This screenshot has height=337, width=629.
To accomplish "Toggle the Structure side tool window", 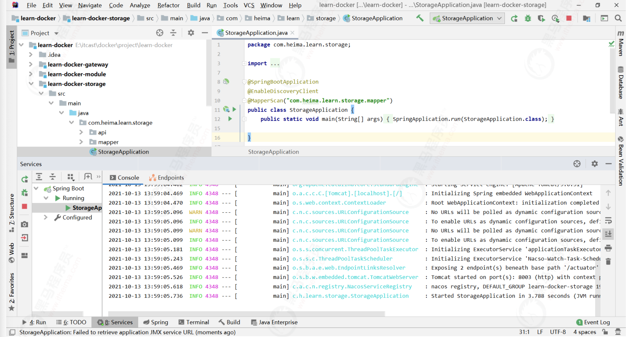I will 11,213.
